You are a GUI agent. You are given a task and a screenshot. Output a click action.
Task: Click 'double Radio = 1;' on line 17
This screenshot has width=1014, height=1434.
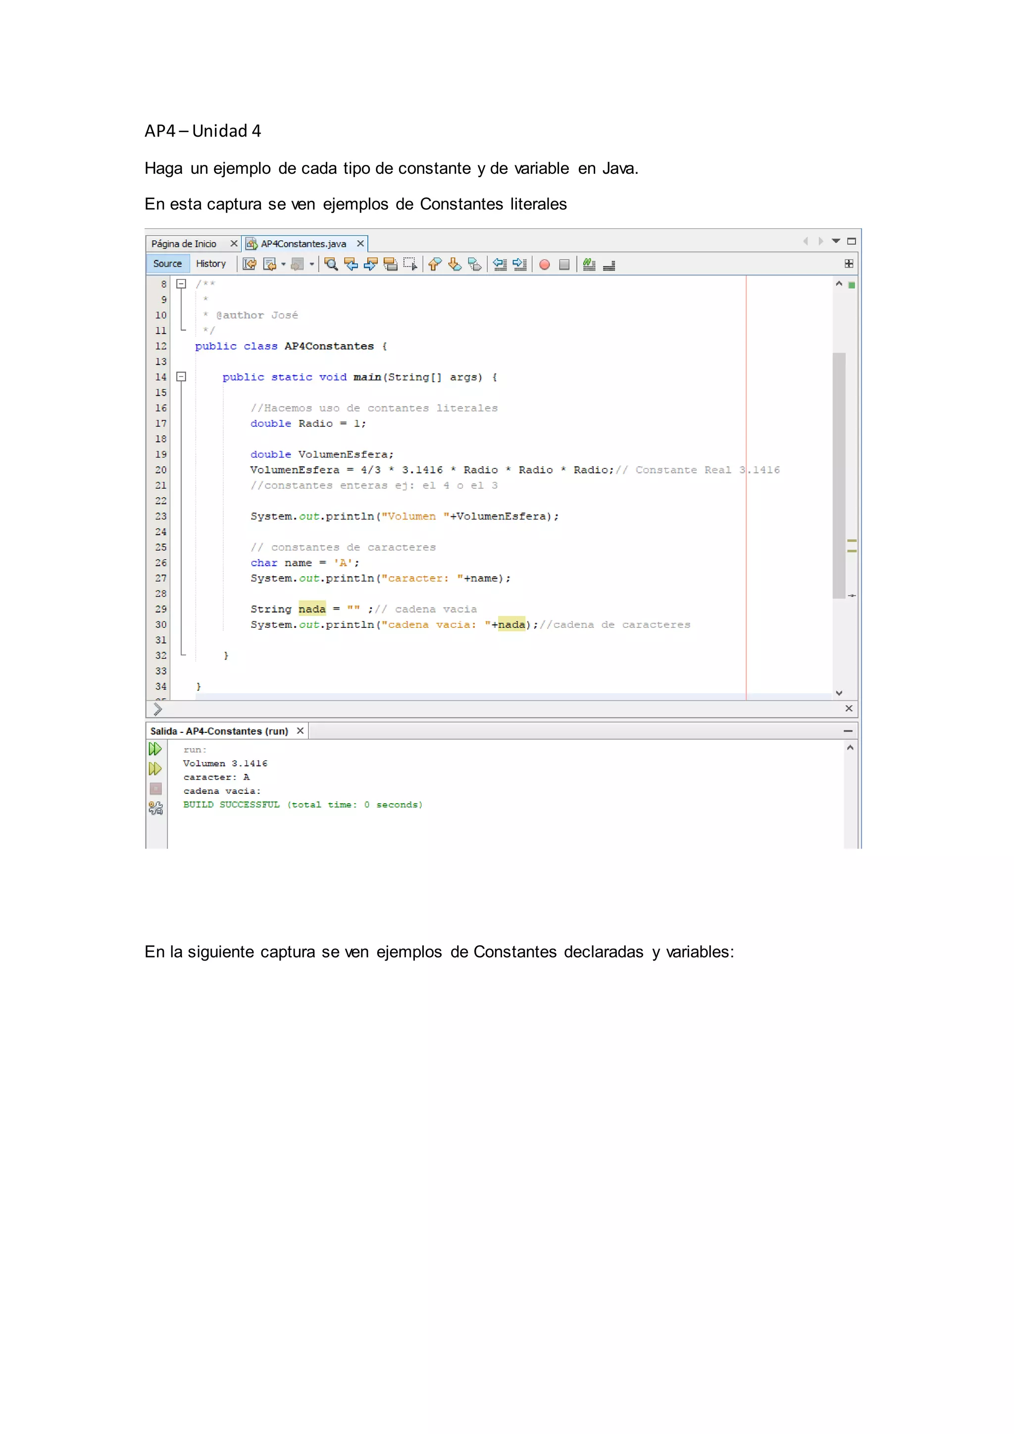pos(308,423)
